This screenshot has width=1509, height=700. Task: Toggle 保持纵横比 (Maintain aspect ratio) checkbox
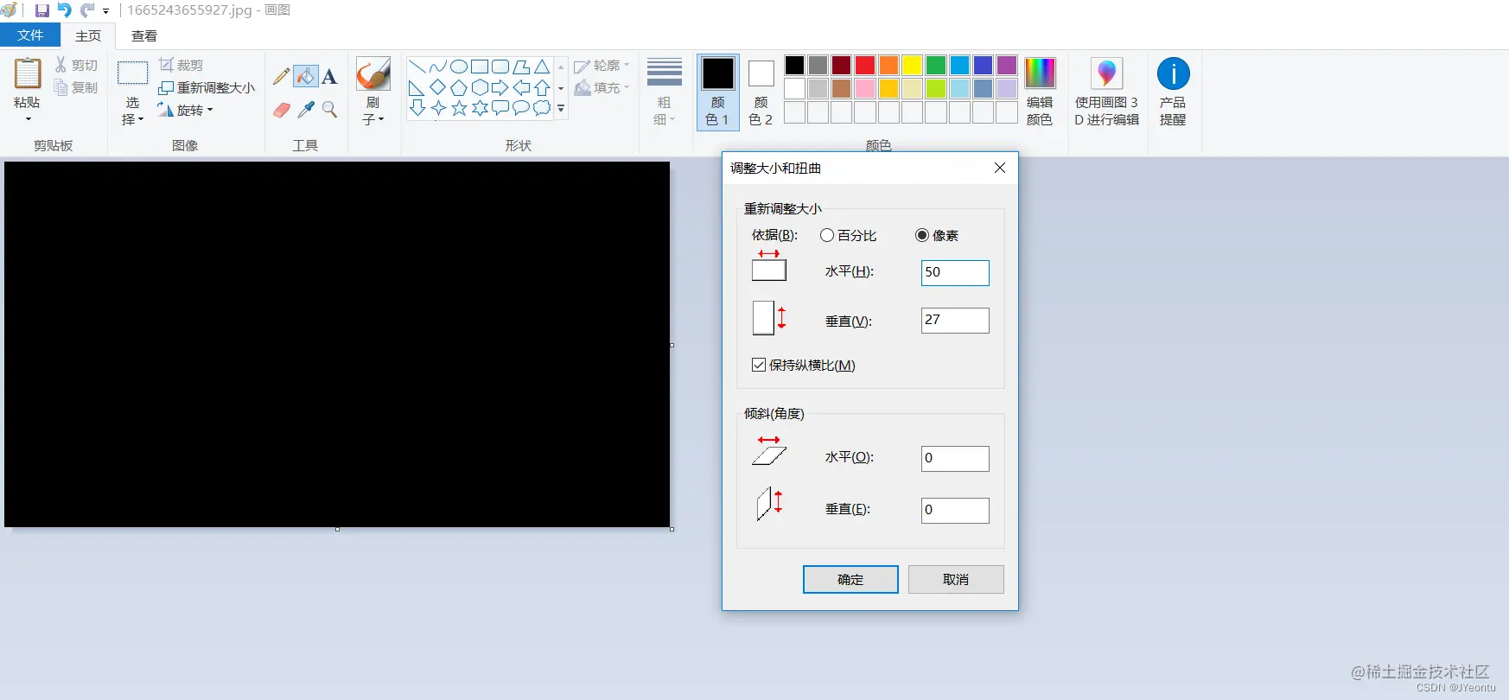point(759,365)
